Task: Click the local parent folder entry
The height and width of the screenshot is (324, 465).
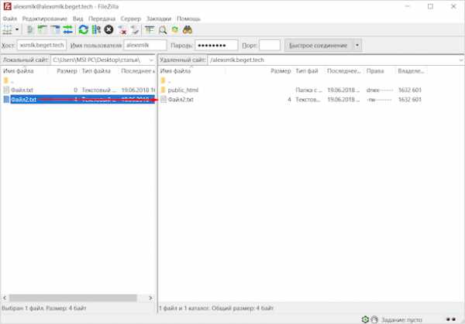Action: pos(79,80)
